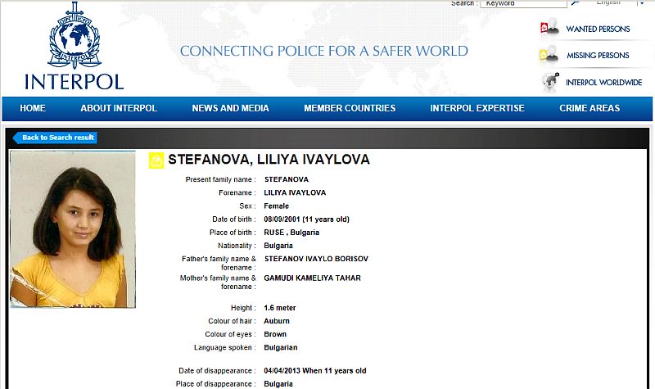The height and width of the screenshot is (389, 655).
Task: Click father's name STEFANOV IVAYLO BORISOV
Action: point(316,259)
